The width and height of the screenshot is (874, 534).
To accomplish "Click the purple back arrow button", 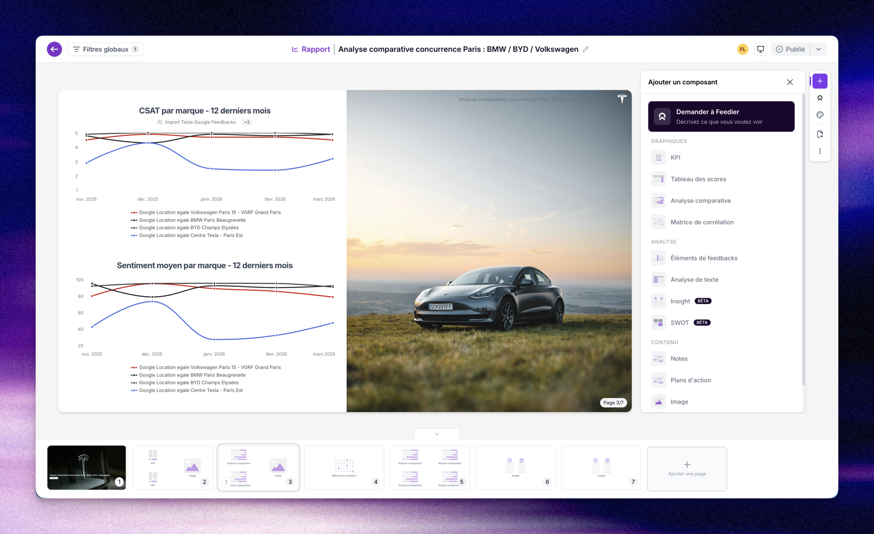I will 54,49.
